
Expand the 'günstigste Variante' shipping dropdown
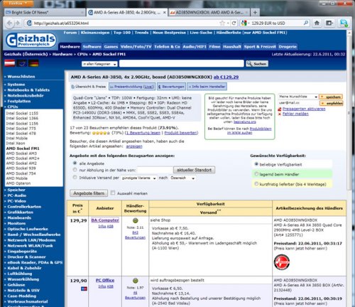138,178
